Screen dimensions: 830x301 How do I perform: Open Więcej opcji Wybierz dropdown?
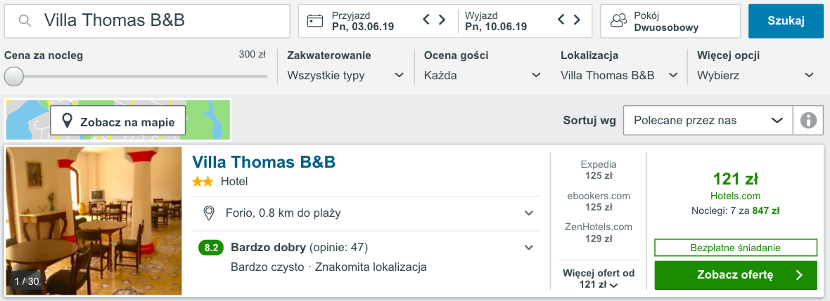tap(755, 76)
